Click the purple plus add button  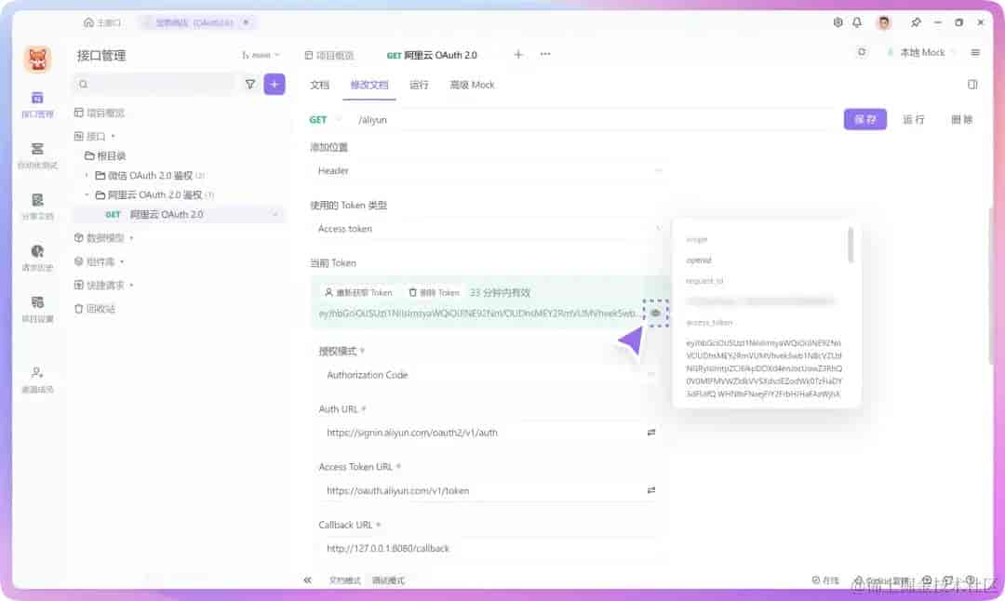(275, 84)
